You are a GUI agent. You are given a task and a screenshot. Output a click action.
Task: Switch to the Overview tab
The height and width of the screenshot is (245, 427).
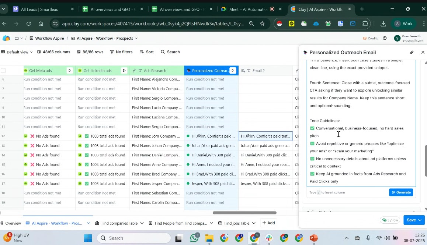pos(10,223)
